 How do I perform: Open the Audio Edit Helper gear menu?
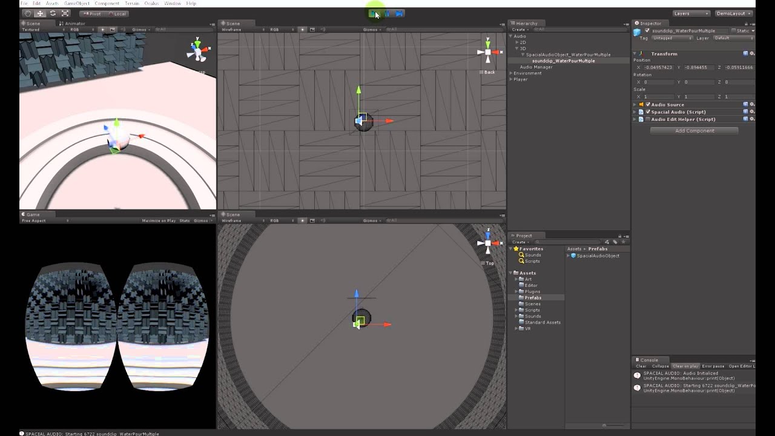752,119
